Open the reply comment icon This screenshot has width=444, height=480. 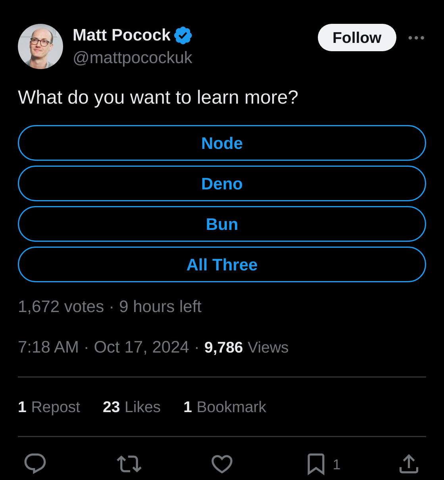[35, 463]
